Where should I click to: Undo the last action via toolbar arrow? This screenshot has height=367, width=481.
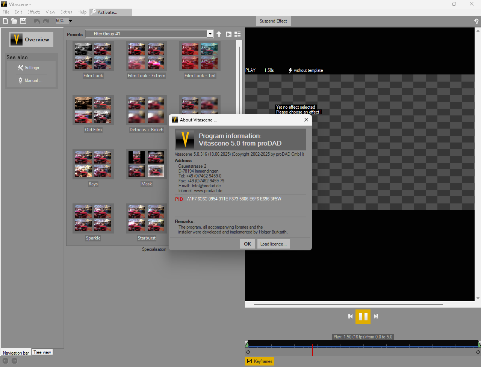pyautogui.click(x=36, y=21)
